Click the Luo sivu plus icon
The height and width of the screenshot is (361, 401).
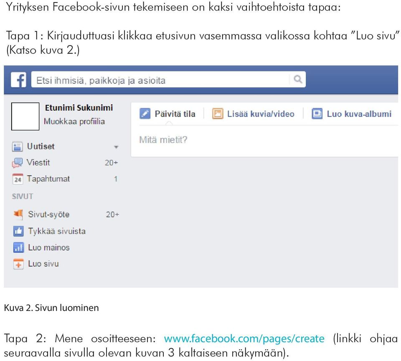click(x=18, y=264)
